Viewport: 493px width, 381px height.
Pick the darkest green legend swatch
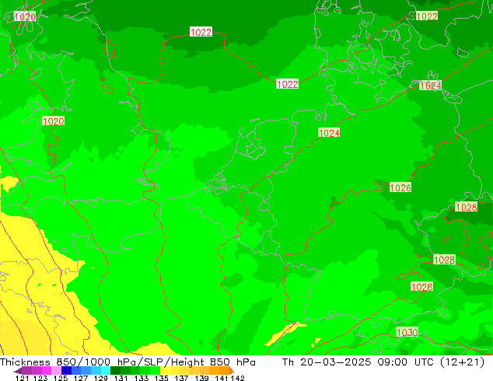pos(115,371)
